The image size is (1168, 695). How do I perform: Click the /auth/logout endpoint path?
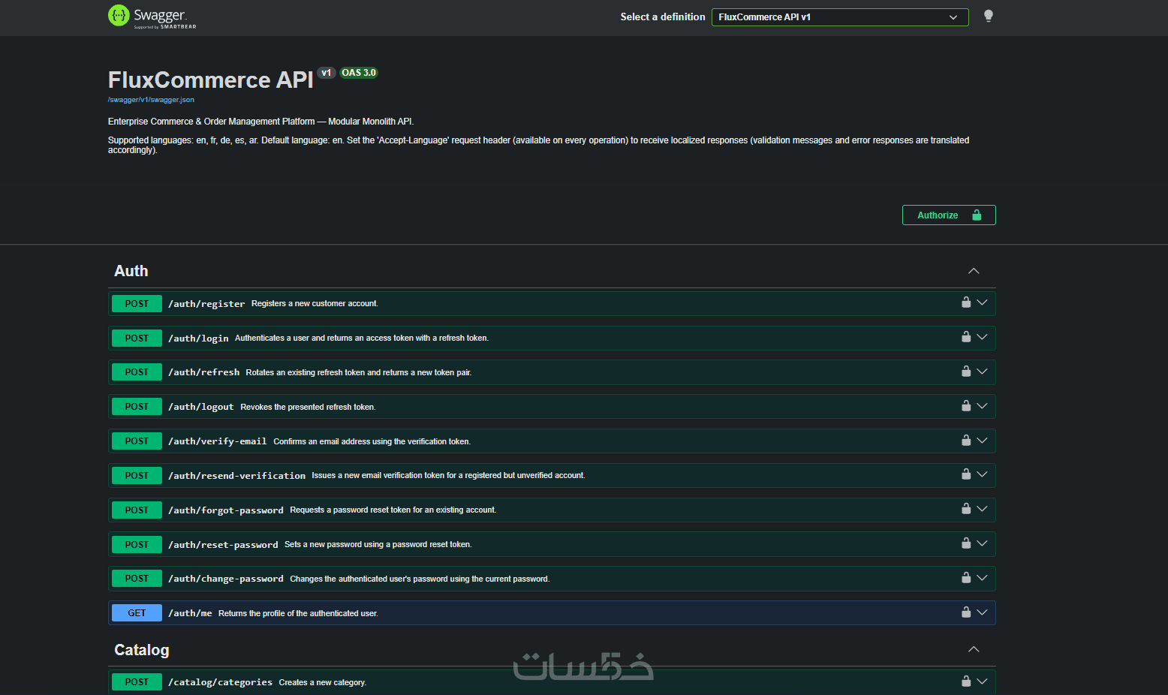tap(201, 407)
